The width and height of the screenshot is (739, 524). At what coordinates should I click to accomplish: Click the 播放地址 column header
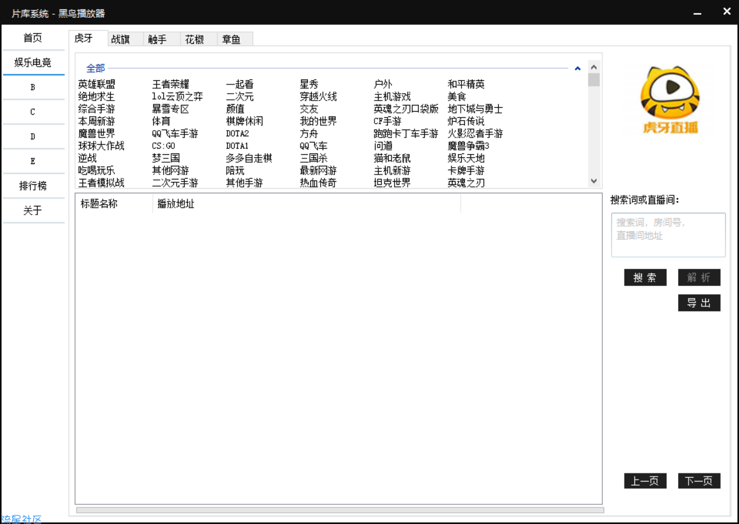[307, 203]
